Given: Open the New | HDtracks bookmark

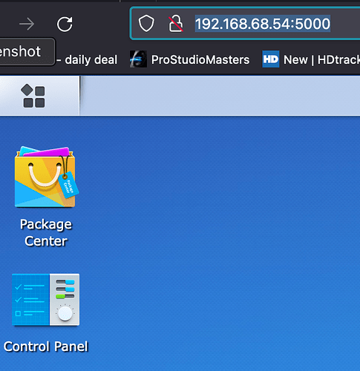Looking at the screenshot, I should click(311, 59).
